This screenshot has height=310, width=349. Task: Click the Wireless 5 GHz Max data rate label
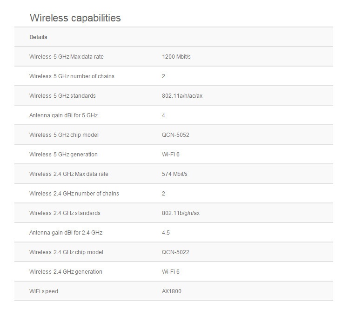coord(66,57)
